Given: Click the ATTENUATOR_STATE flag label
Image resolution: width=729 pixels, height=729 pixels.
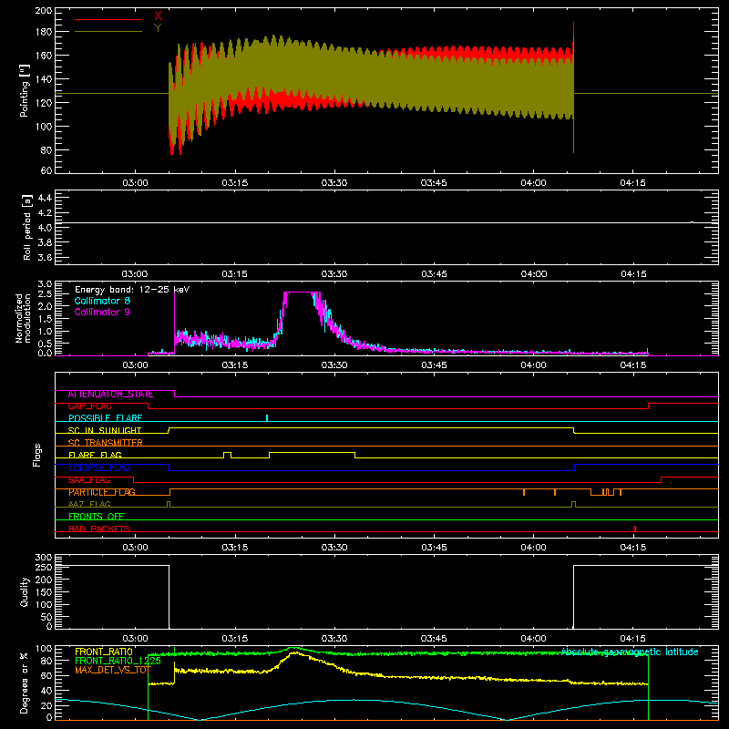Looking at the screenshot, I should tap(110, 395).
